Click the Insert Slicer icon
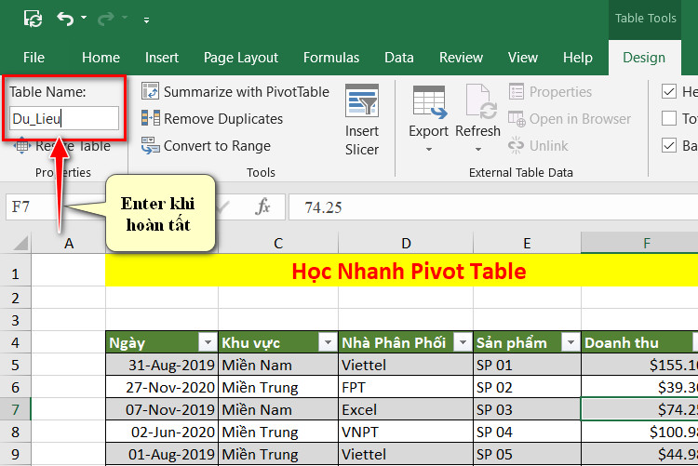 click(x=362, y=101)
